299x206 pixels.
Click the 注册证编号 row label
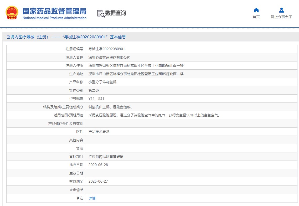click(74, 49)
